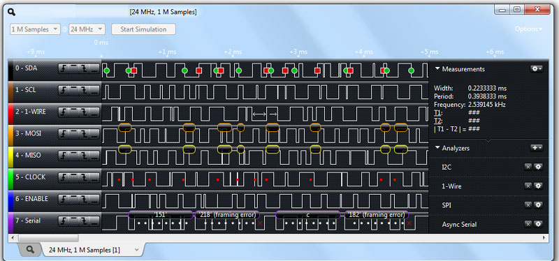Remove the SPI analyzer
This screenshot has width=559, height=261.
(x=528, y=205)
